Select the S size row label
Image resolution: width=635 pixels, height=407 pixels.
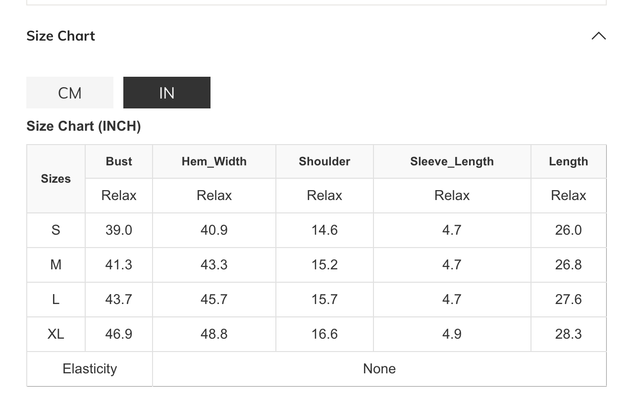(56, 230)
